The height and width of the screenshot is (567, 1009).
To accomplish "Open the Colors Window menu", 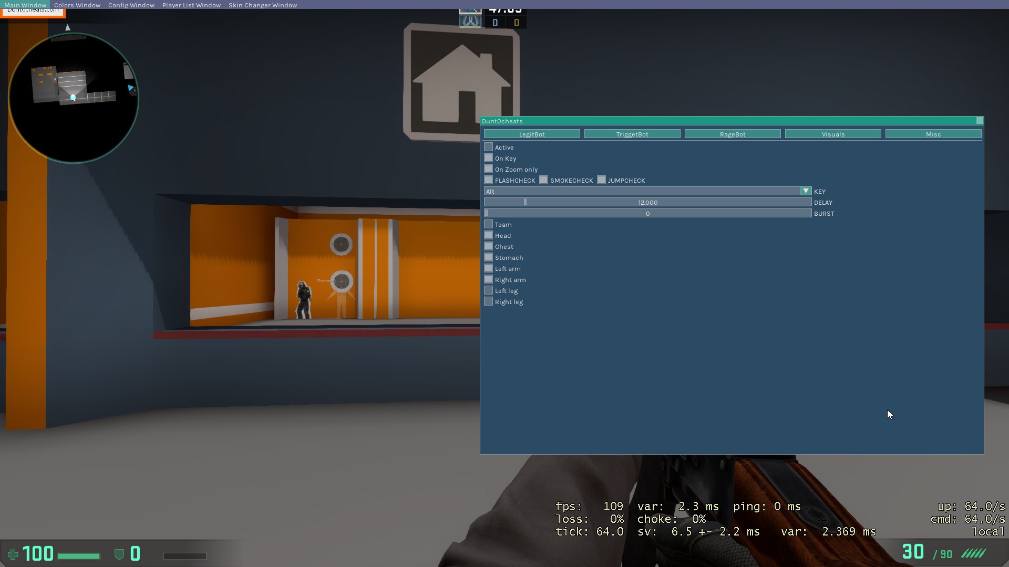I will pos(77,5).
